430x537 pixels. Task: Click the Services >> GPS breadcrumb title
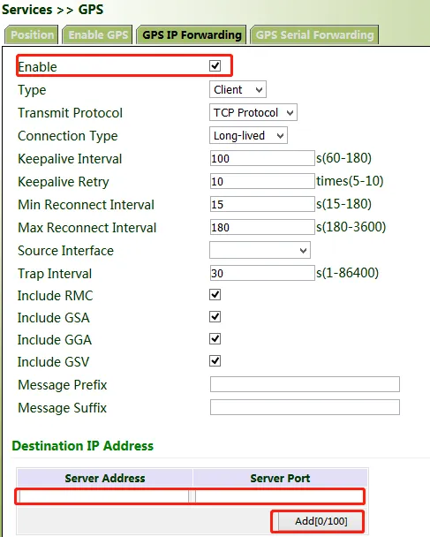pos(52,9)
